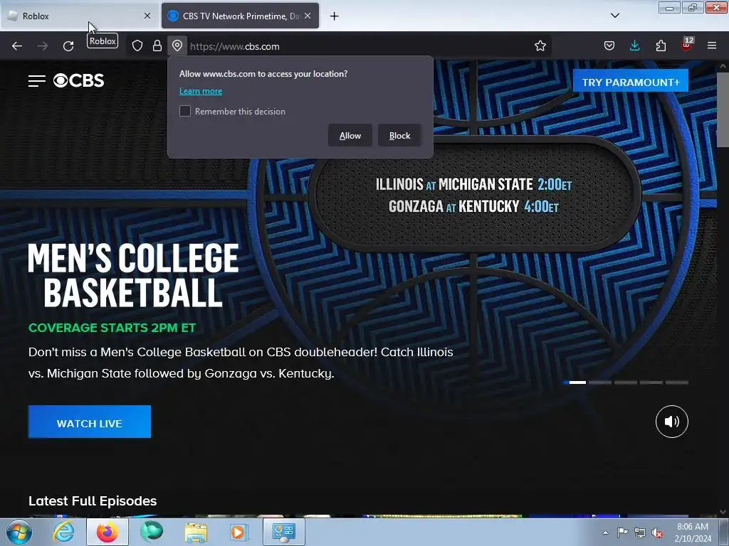Check Remember this decision checkbox
This screenshot has height=546, width=729.
pyautogui.click(x=185, y=111)
